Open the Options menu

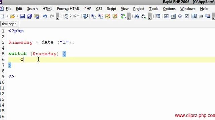pyautogui.click(x=169, y=9)
